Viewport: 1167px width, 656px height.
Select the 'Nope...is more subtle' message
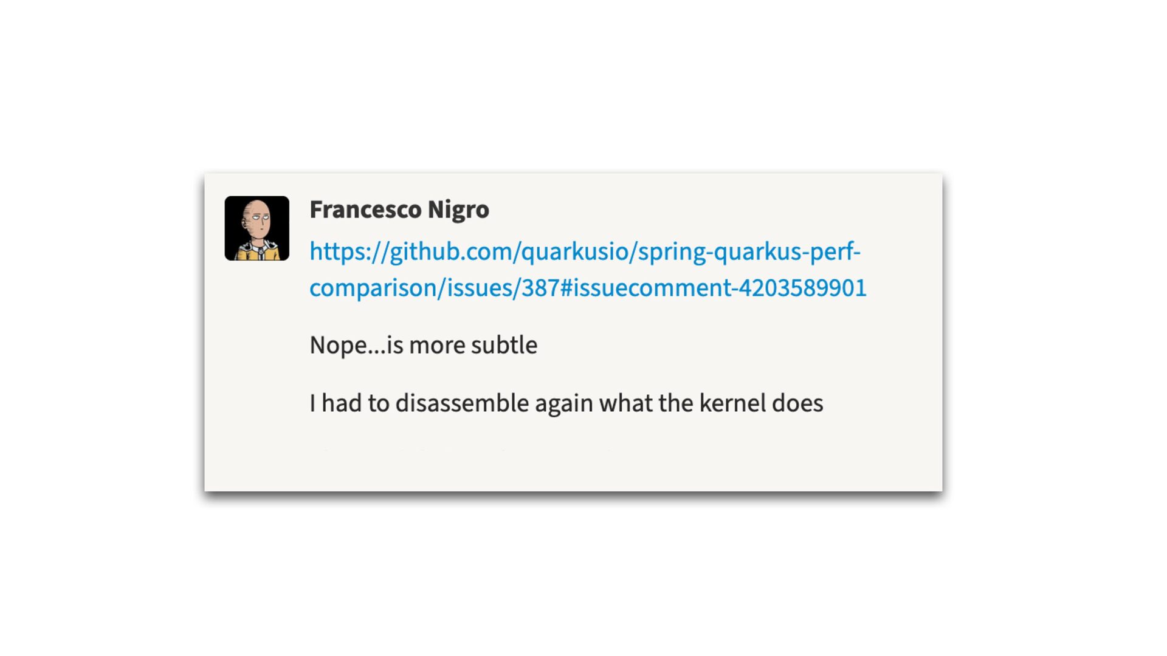coord(424,345)
